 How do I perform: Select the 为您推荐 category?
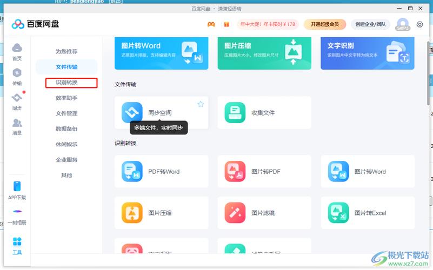point(66,51)
